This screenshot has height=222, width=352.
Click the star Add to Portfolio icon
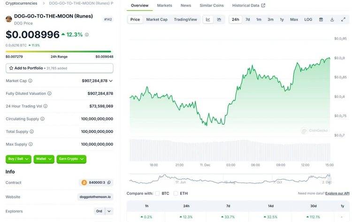point(11,68)
